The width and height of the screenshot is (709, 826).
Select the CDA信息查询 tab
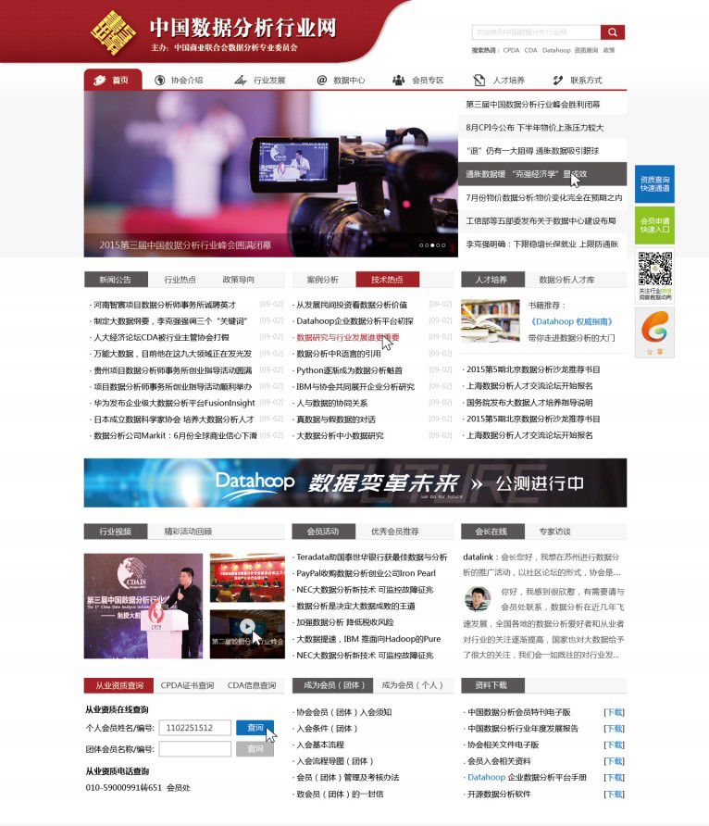point(252,685)
